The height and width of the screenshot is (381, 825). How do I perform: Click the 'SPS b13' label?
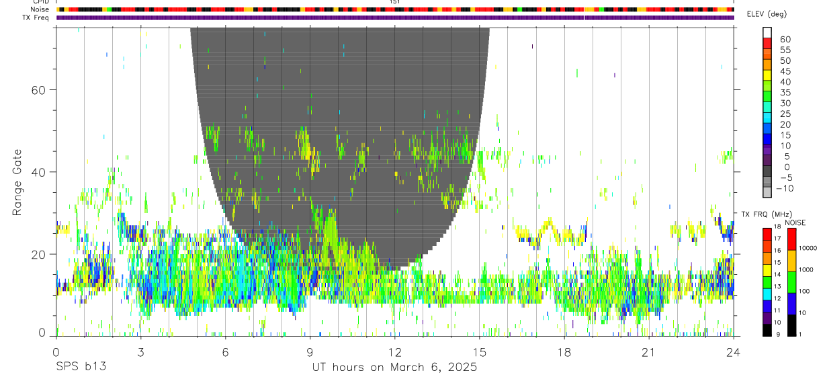pyautogui.click(x=81, y=367)
